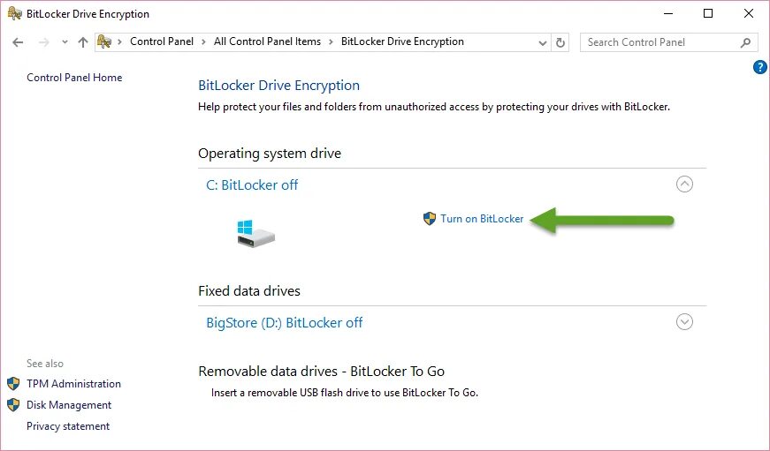Open the recent locations dropdown arrow
This screenshot has height=451, width=770.
(65, 42)
